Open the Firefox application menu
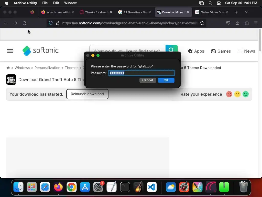This screenshot has width=262, height=197. tap(256, 23)
